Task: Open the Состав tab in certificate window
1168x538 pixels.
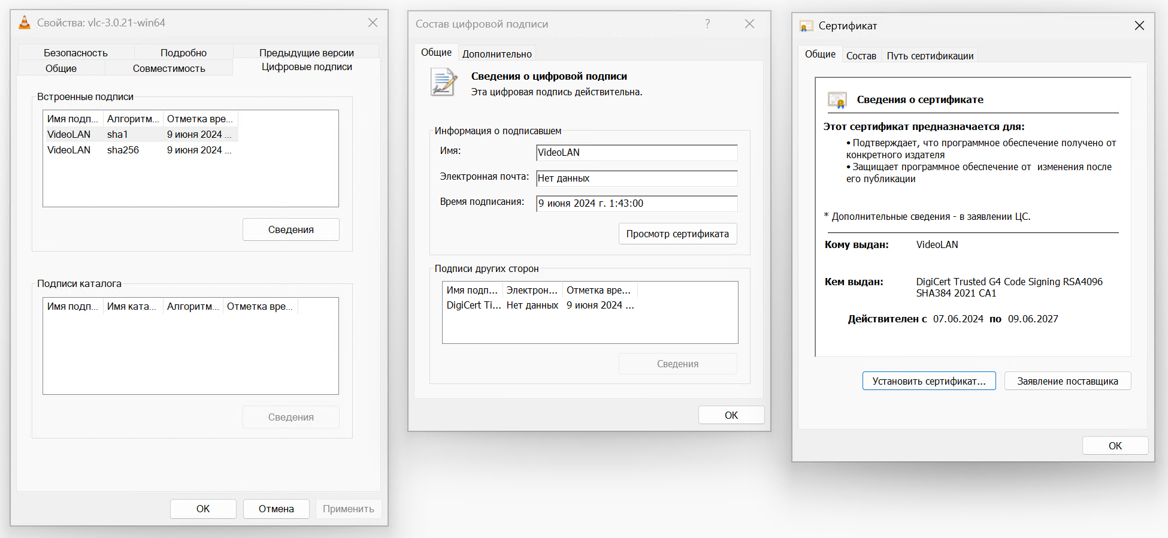Action: [861, 56]
